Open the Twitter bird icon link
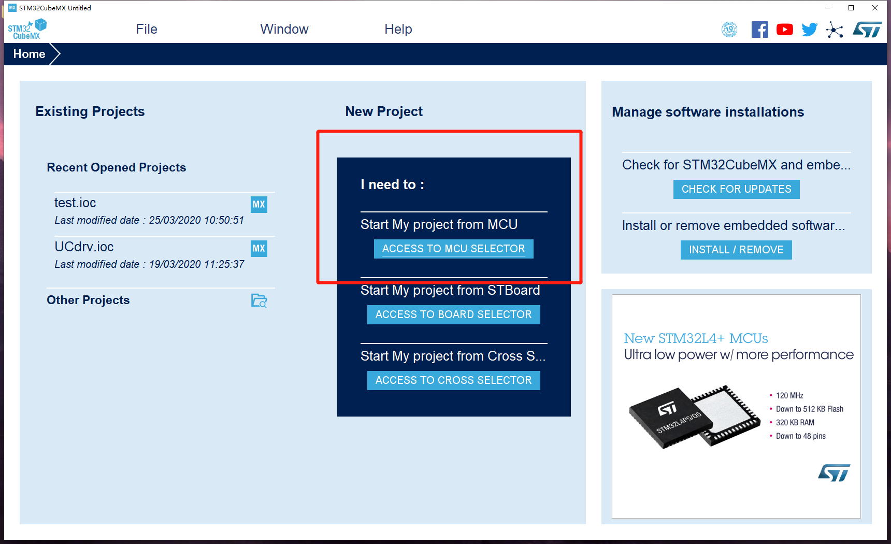The image size is (891, 544). pos(810,30)
